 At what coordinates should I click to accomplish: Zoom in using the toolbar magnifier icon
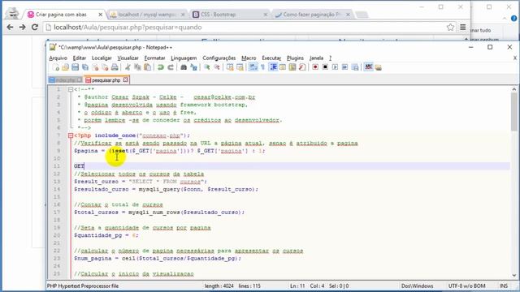coord(207,67)
